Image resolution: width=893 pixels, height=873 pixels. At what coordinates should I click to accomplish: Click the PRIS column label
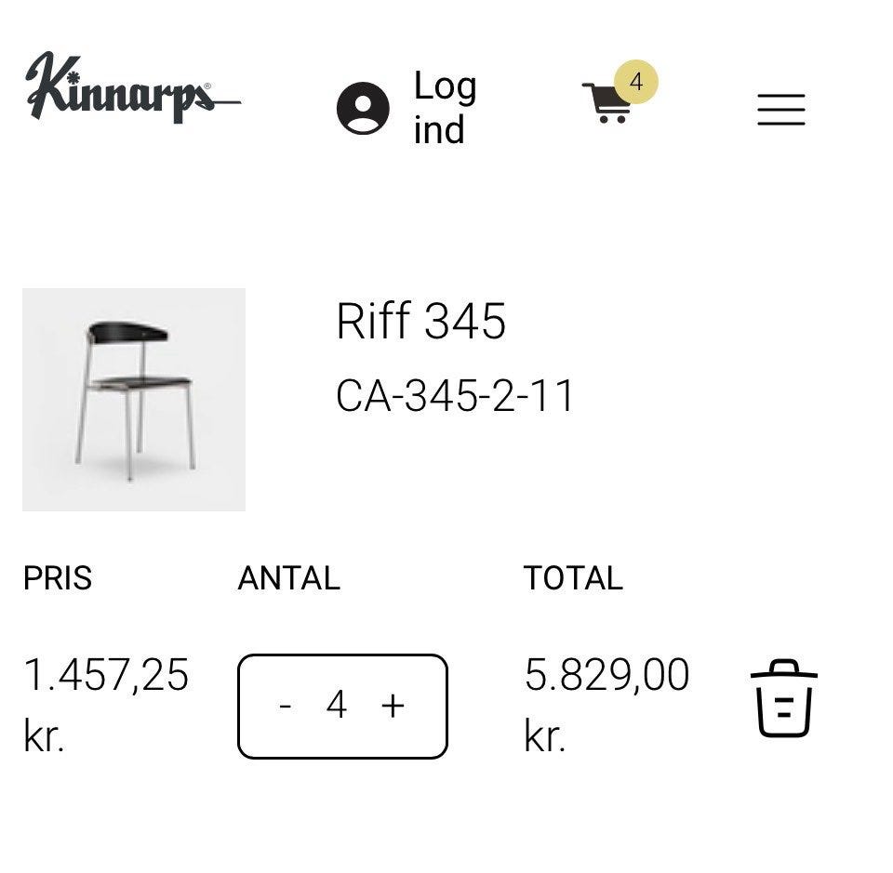pos(58,578)
